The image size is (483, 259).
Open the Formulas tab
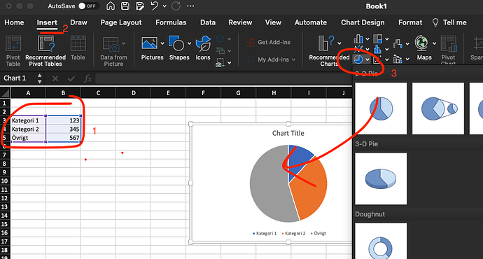click(171, 22)
